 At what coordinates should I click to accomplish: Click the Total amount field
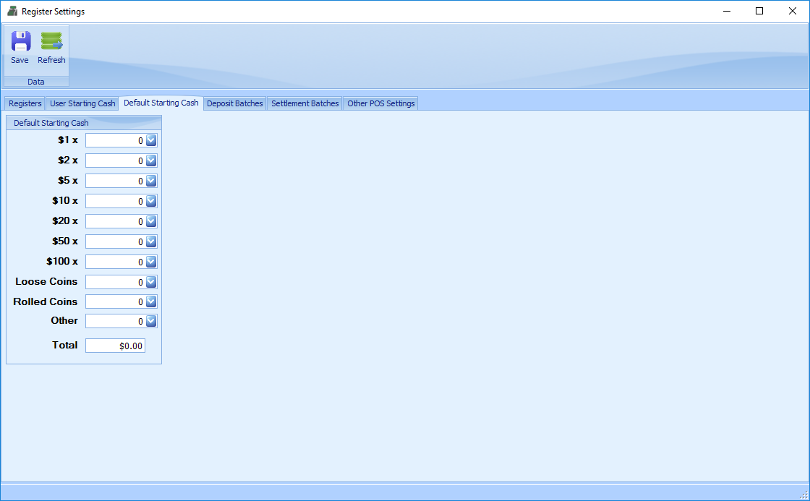pyautogui.click(x=115, y=346)
